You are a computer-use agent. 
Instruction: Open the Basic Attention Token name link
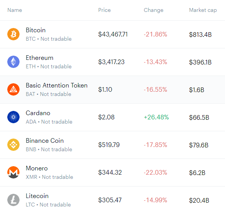tap(56, 85)
